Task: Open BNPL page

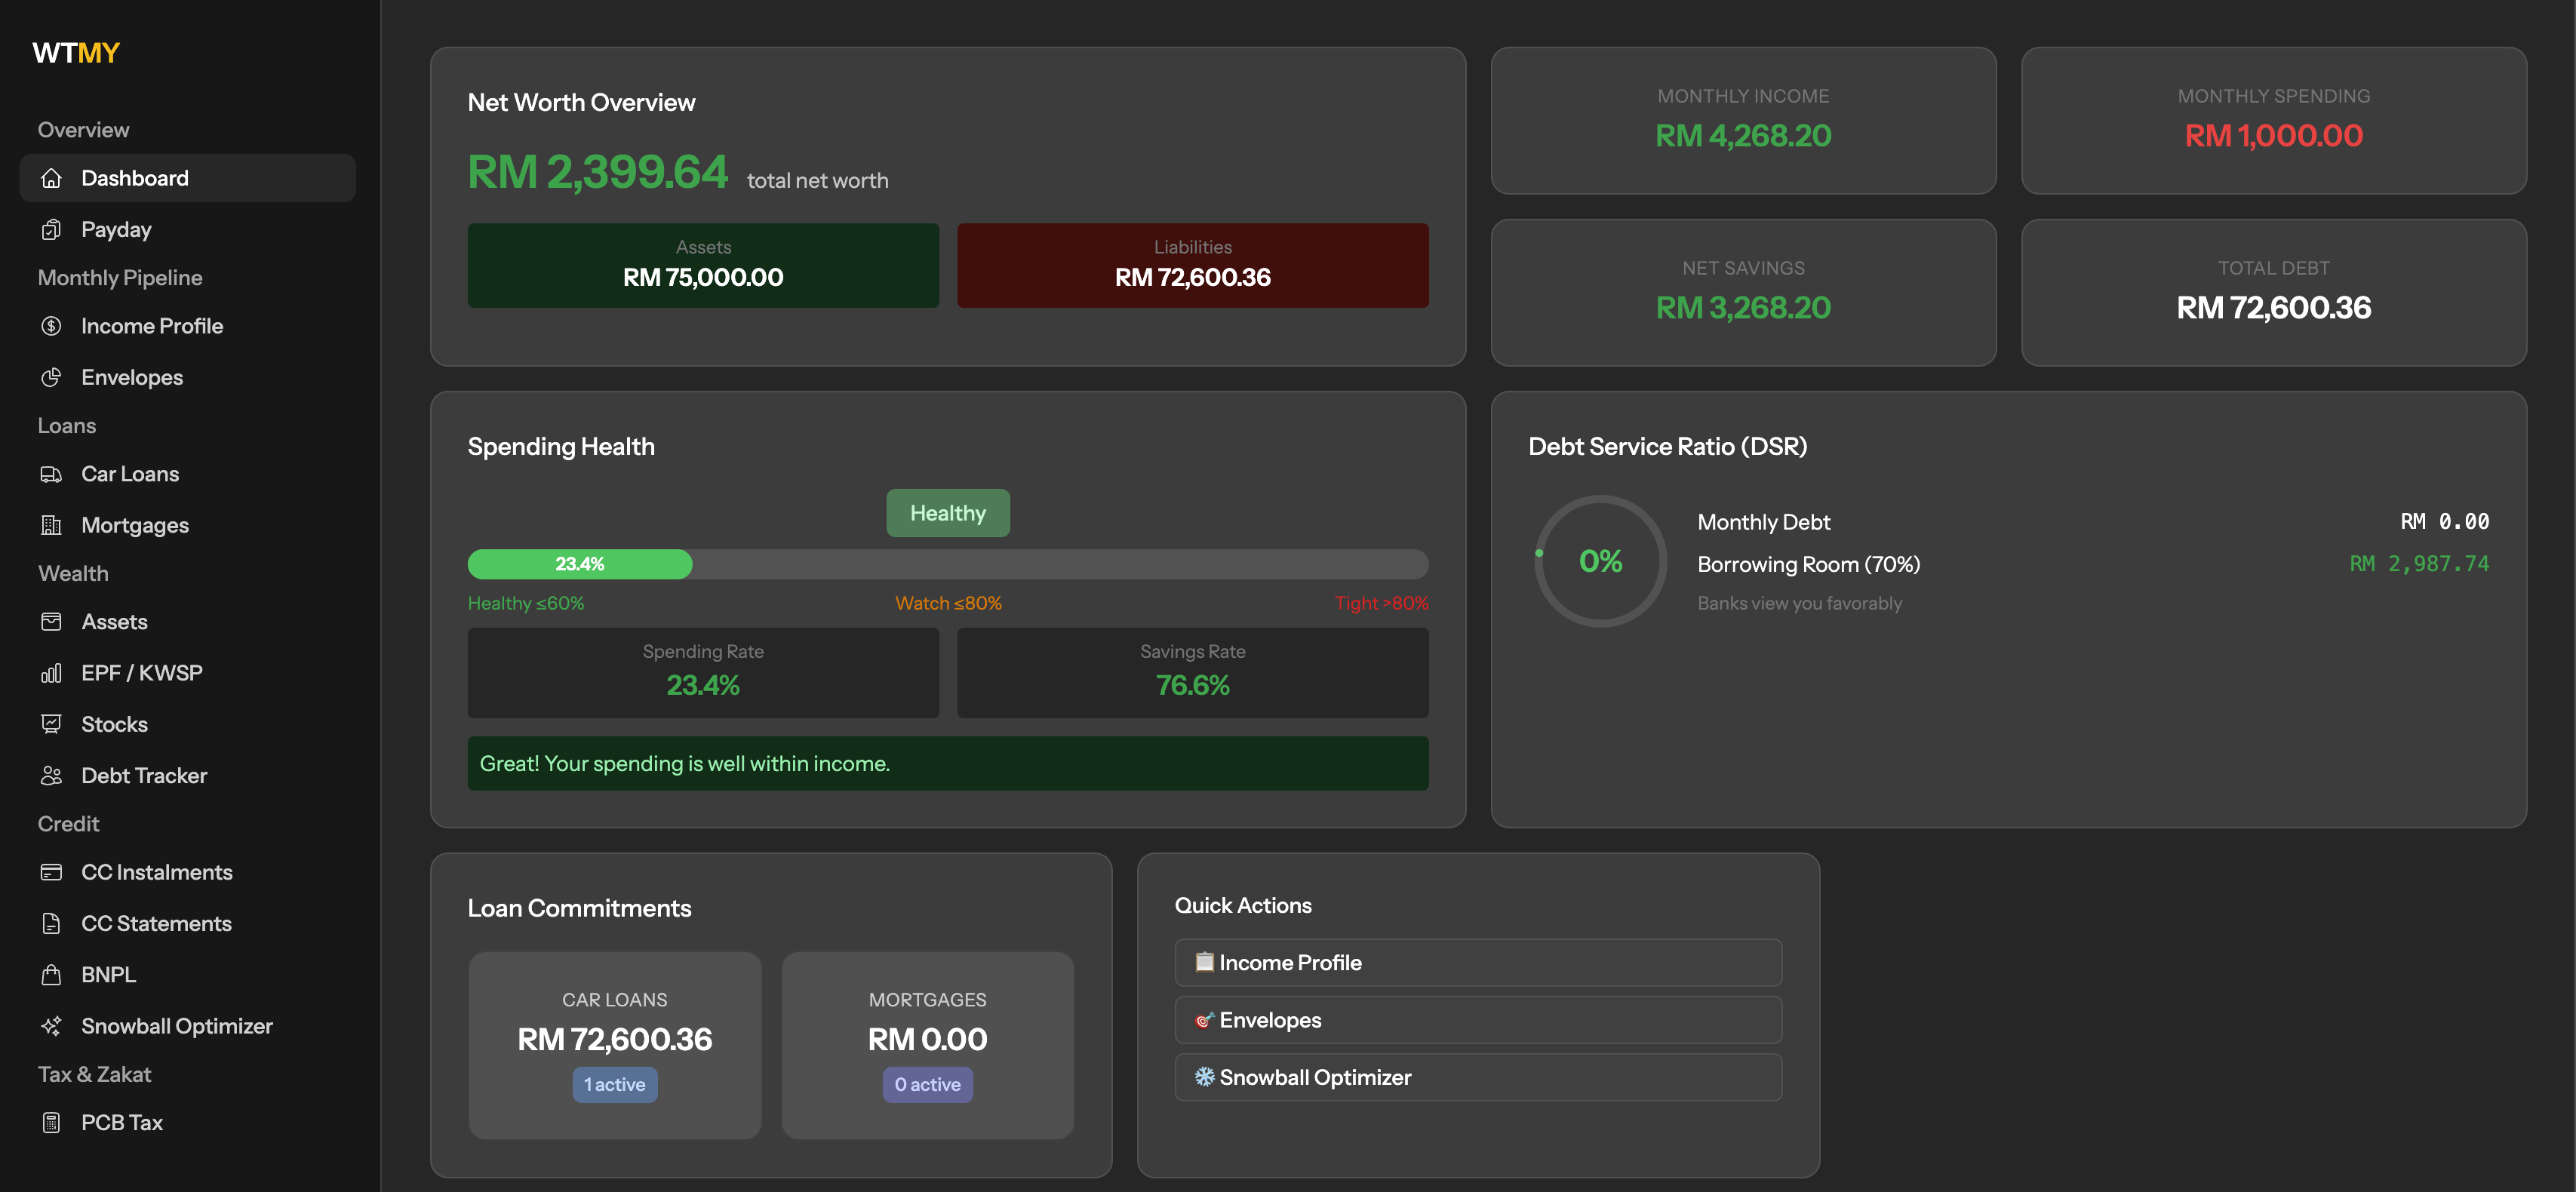Action: click(x=188, y=974)
